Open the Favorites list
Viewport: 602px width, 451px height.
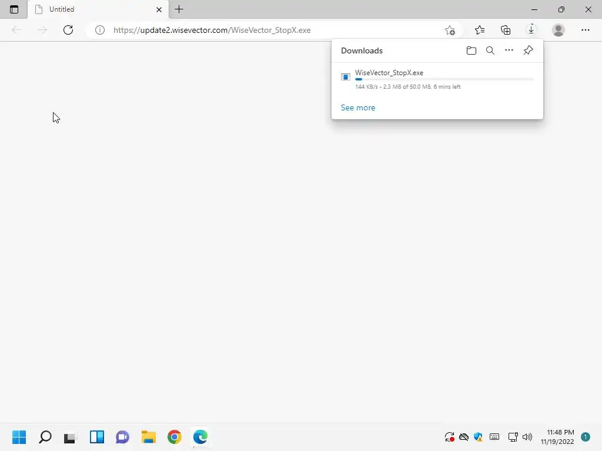(480, 30)
